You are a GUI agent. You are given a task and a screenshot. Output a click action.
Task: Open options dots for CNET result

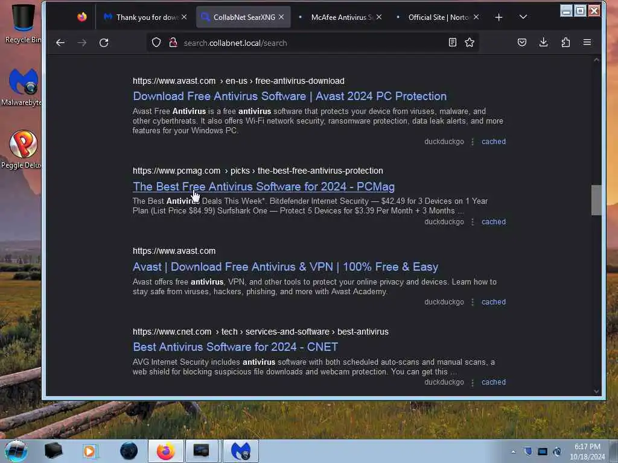pyautogui.click(x=473, y=382)
